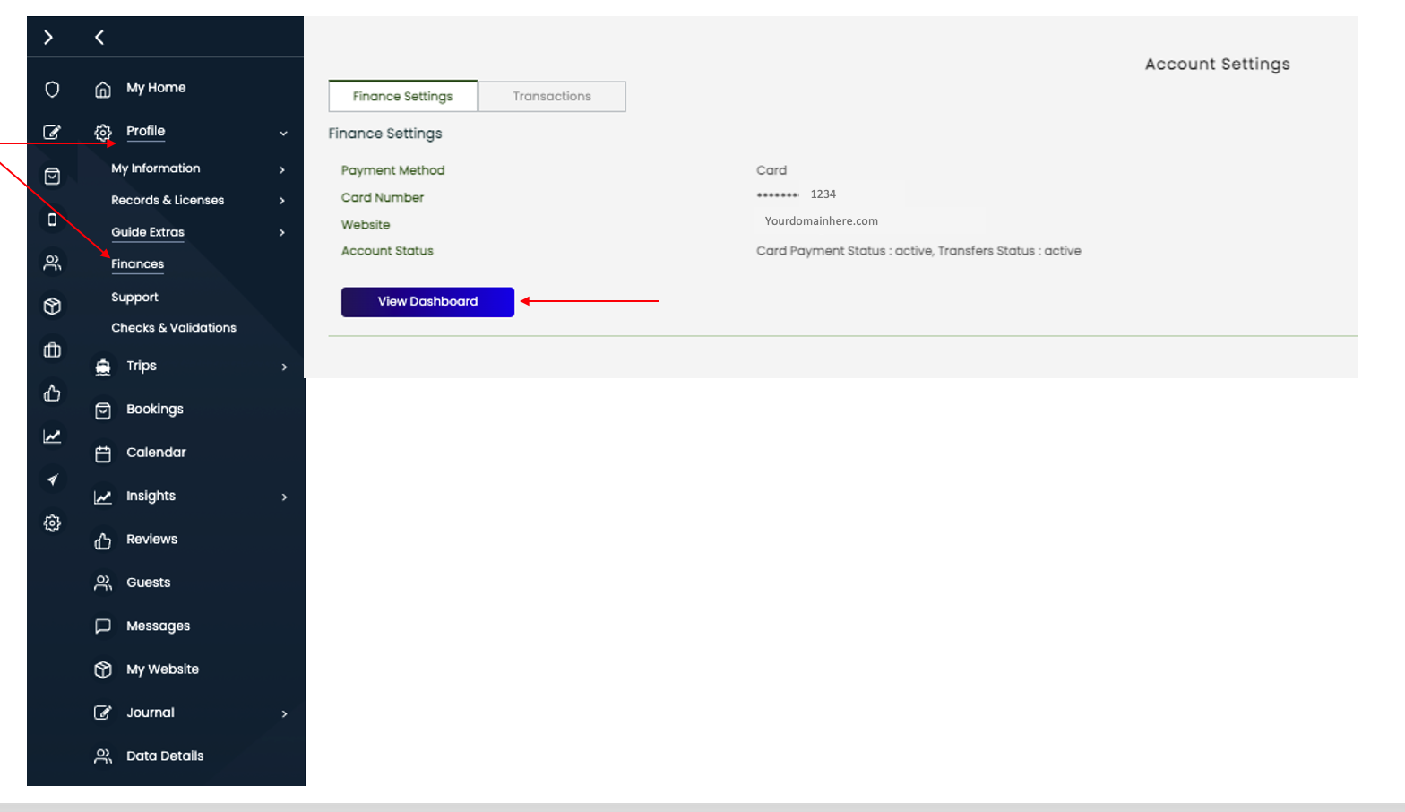Click the shield icon in the narrow sidebar
1405x812 pixels.
point(52,89)
